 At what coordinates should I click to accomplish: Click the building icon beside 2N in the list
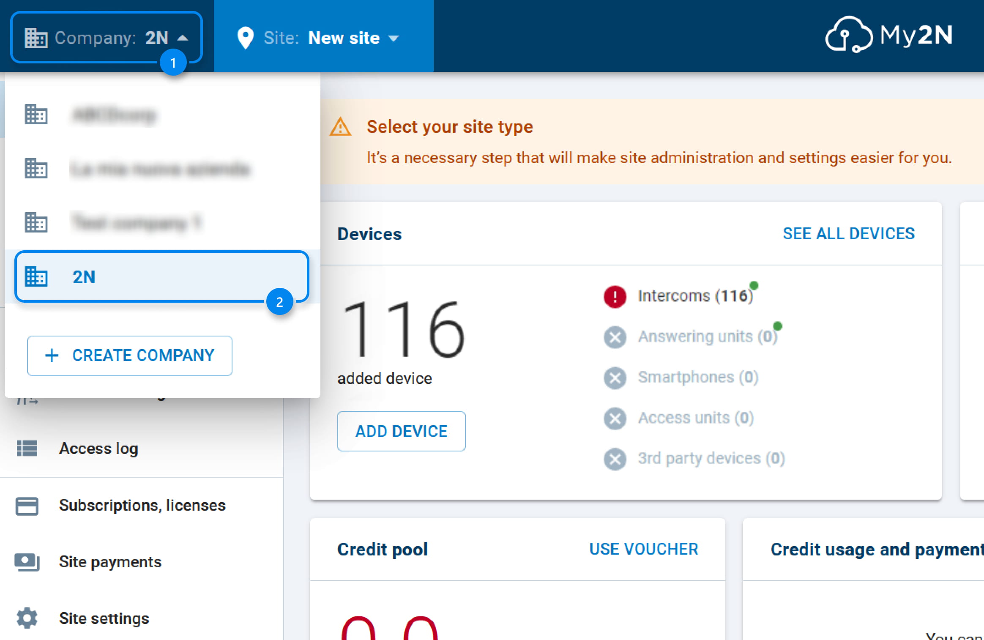tap(36, 277)
